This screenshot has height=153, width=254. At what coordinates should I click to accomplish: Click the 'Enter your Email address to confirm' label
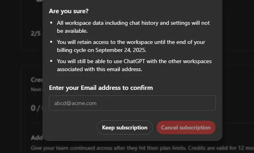tap(101, 88)
